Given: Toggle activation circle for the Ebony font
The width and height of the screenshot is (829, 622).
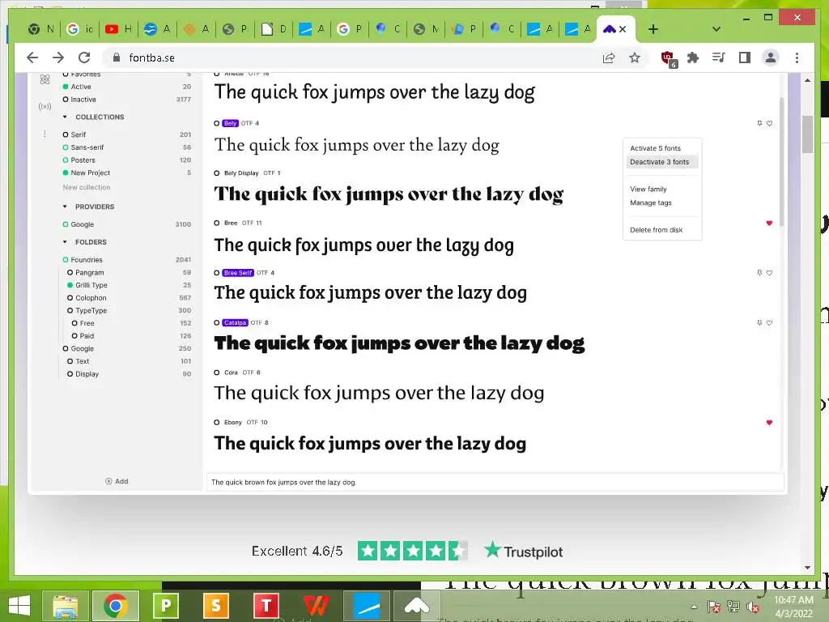Looking at the screenshot, I should point(217,423).
